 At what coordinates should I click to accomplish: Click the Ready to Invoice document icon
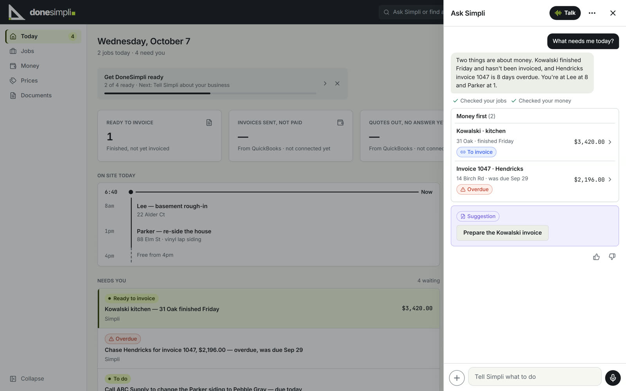tap(209, 123)
